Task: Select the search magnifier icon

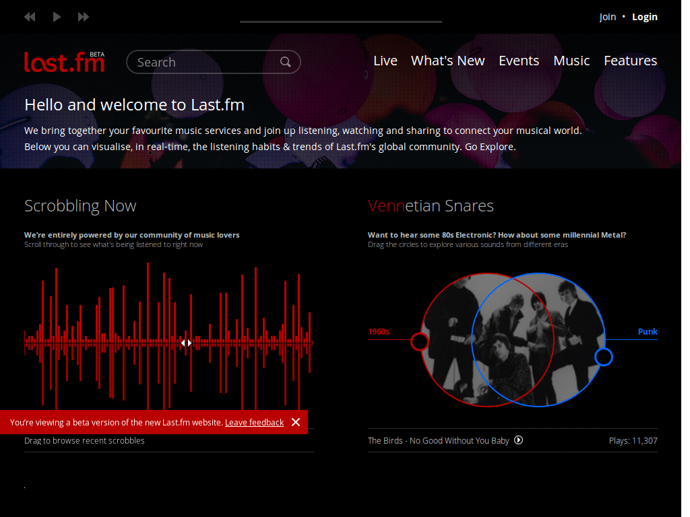Action: click(286, 61)
